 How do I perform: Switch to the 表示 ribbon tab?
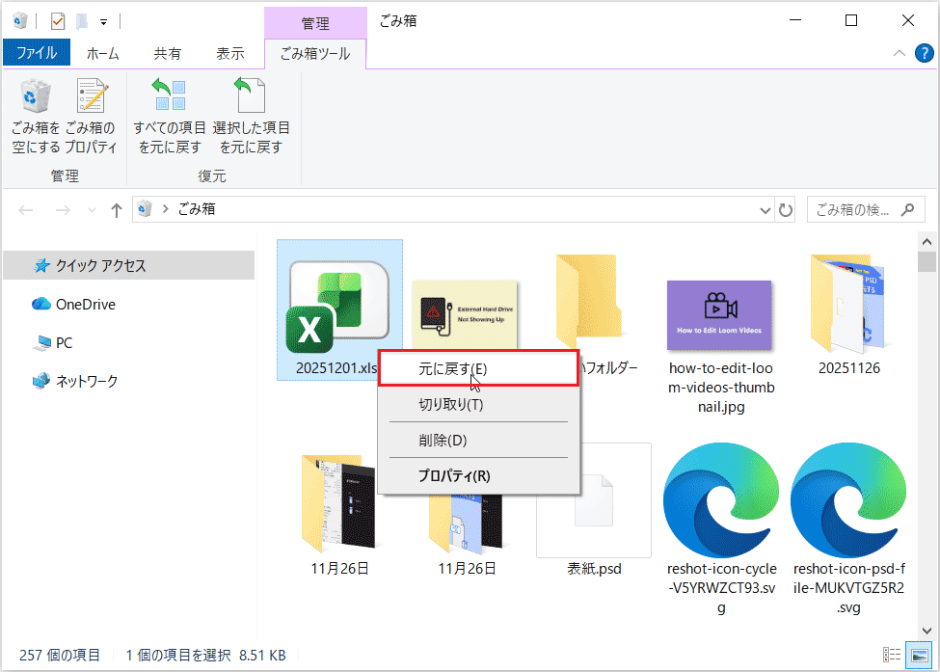[x=230, y=54]
